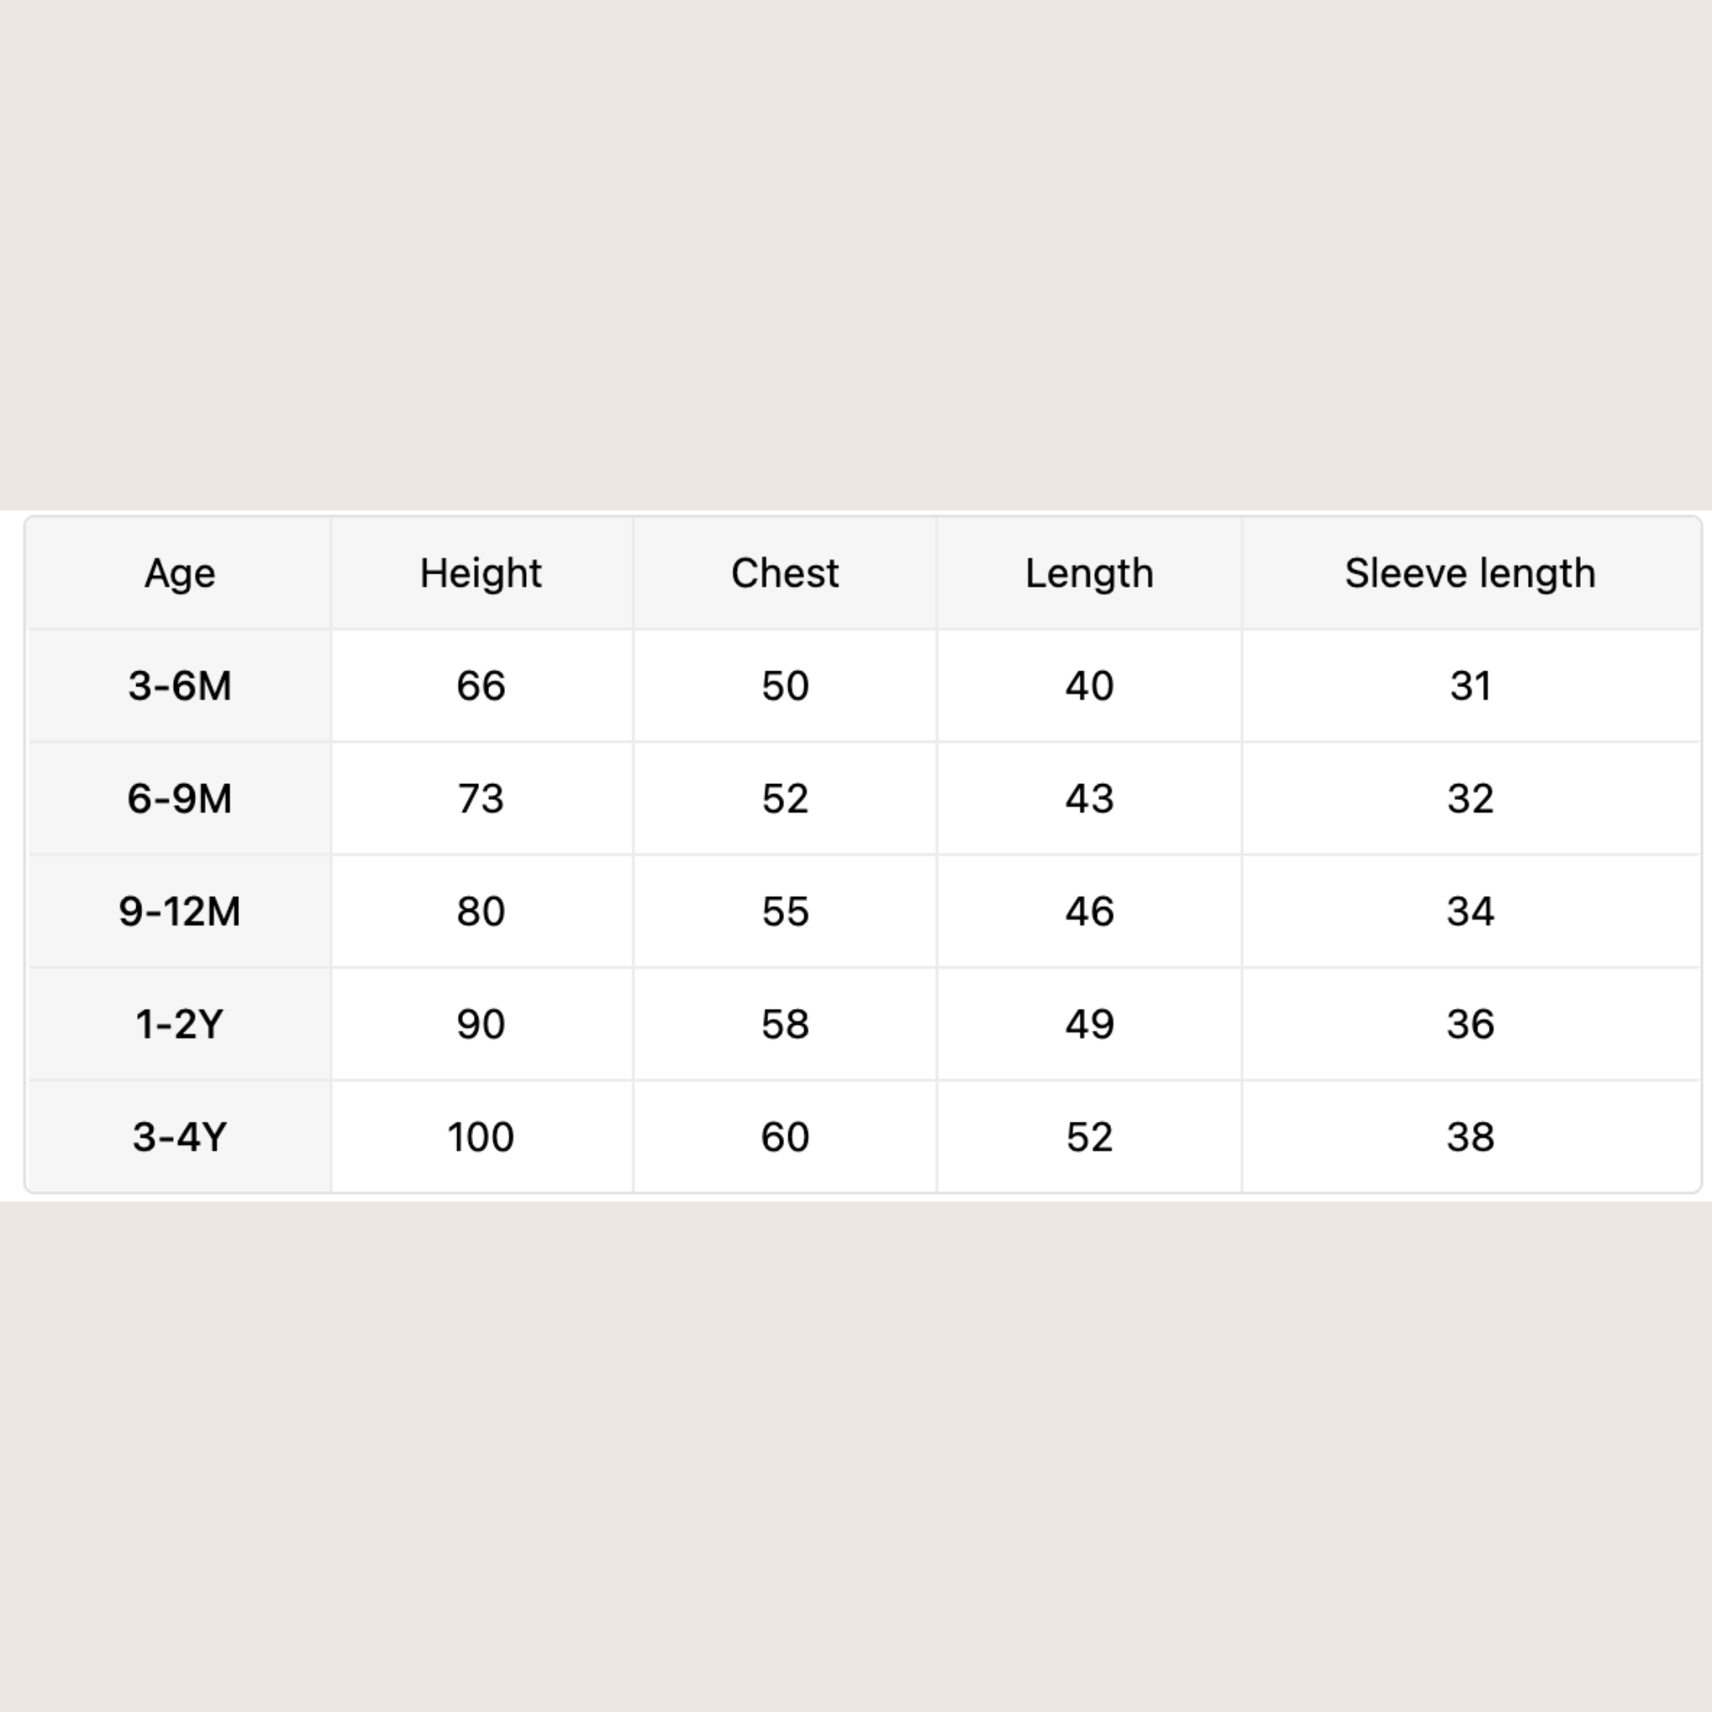Screen dimensions: 1712x1712
Task: Select the Height column header
Action: click(x=481, y=573)
